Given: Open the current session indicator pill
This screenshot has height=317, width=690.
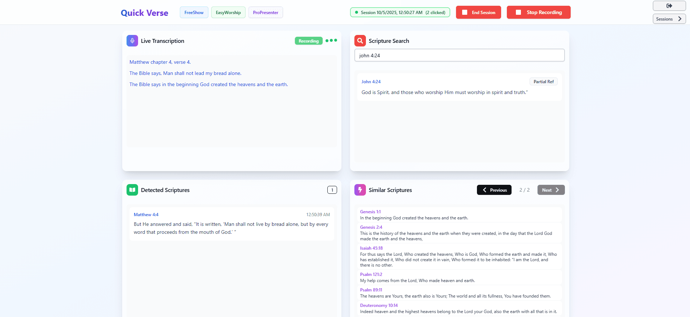Looking at the screenshot, I should 400,12.
